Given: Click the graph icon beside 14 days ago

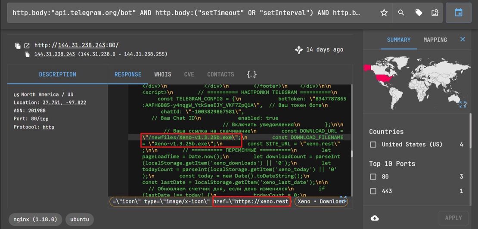Looking at the screenshot, I should coord(299,50).
